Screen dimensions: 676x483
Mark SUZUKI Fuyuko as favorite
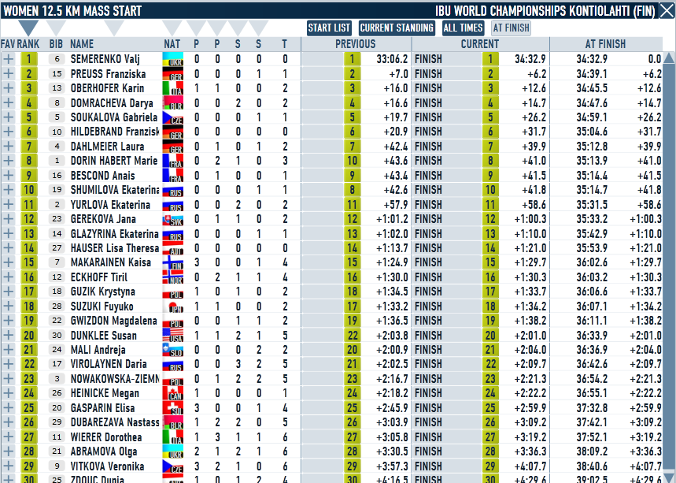[8, 306]
